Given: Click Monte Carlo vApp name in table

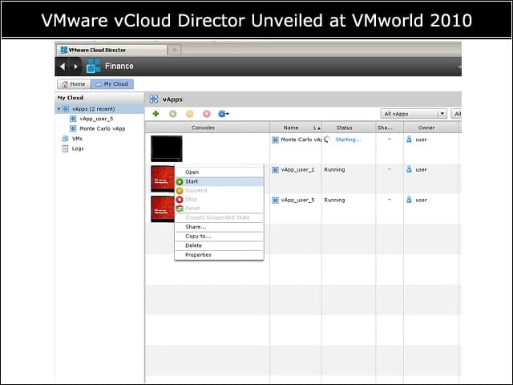Looking at the screenshot, I should (301, 140).
